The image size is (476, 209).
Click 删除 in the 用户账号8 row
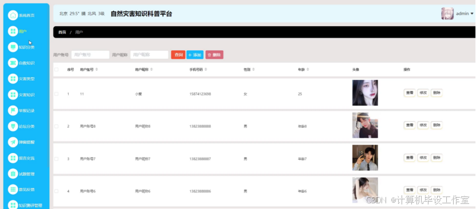click(x=436, y=125)
